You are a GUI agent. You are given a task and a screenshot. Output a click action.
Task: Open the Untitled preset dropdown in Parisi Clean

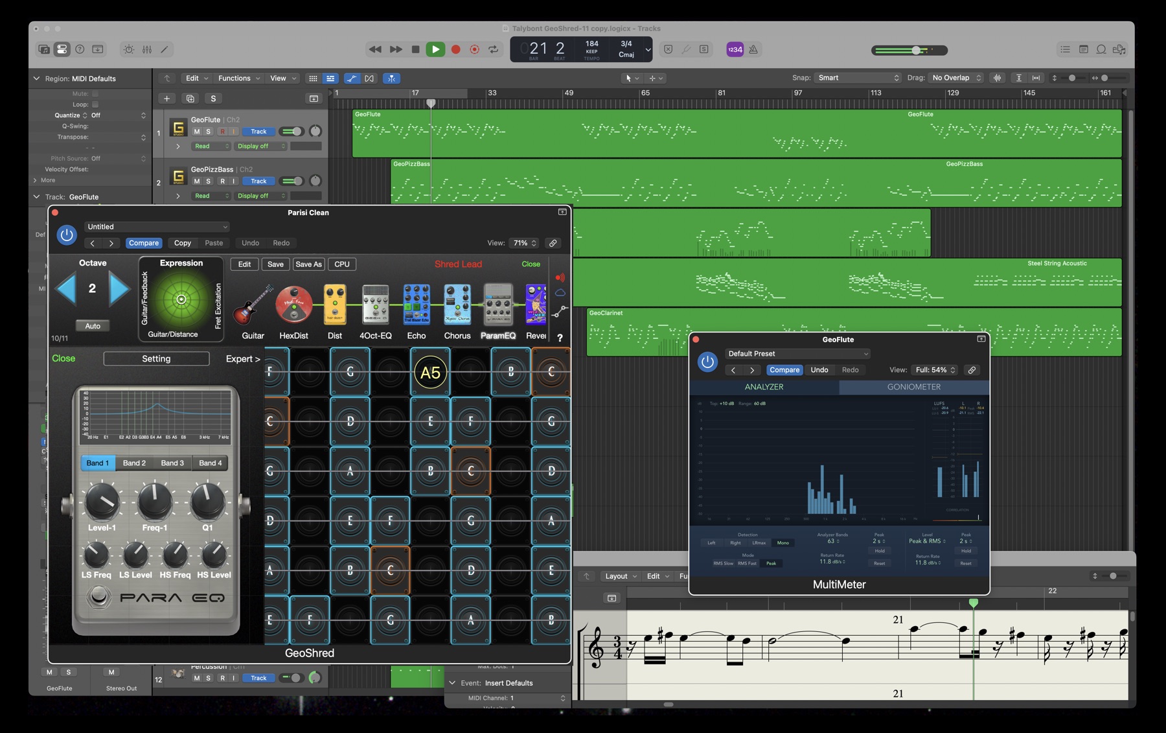pos(157,227)
